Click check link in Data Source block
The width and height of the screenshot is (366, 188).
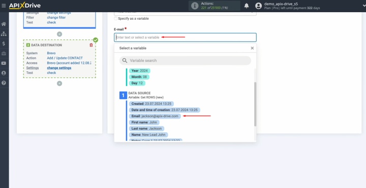click(51, 22)
